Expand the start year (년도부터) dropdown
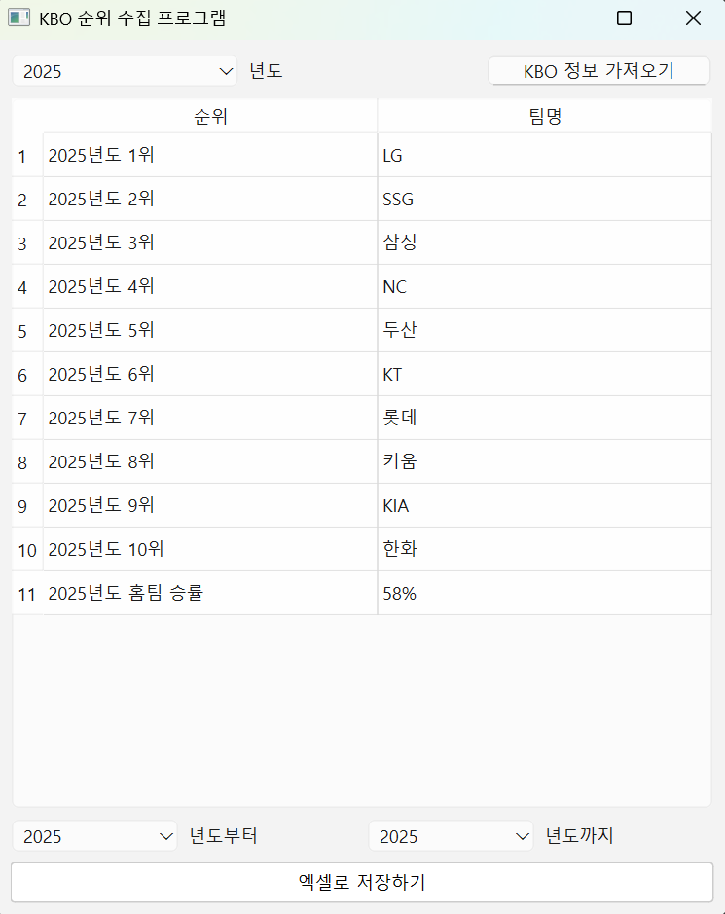 coord(94,836)
